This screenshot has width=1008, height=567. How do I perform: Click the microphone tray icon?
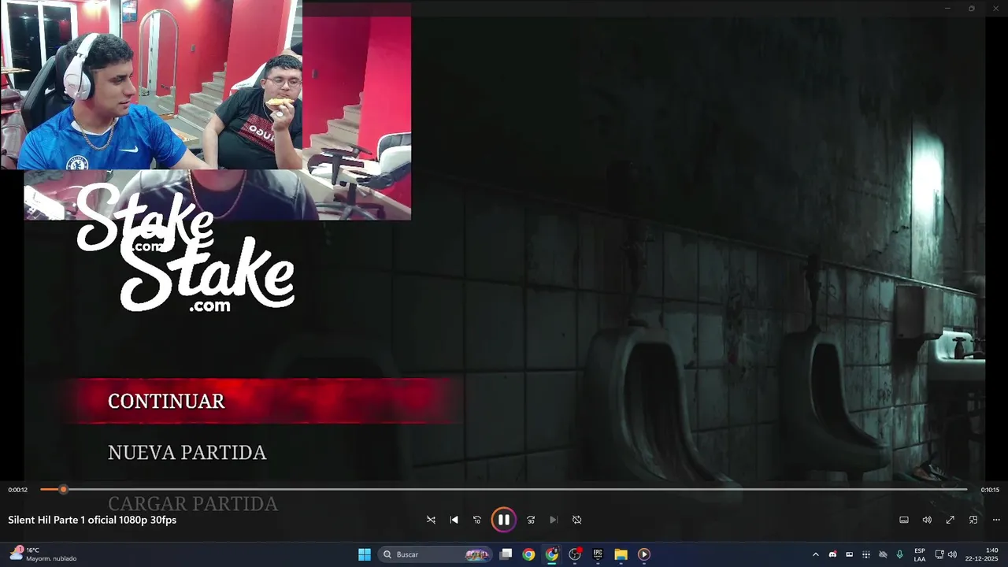click(899, 554)
